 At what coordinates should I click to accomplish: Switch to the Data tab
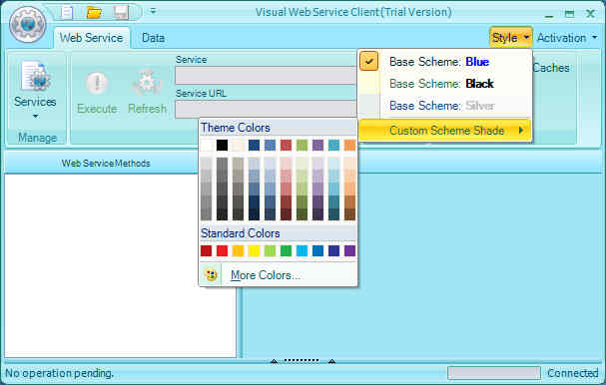click(153, 38)
